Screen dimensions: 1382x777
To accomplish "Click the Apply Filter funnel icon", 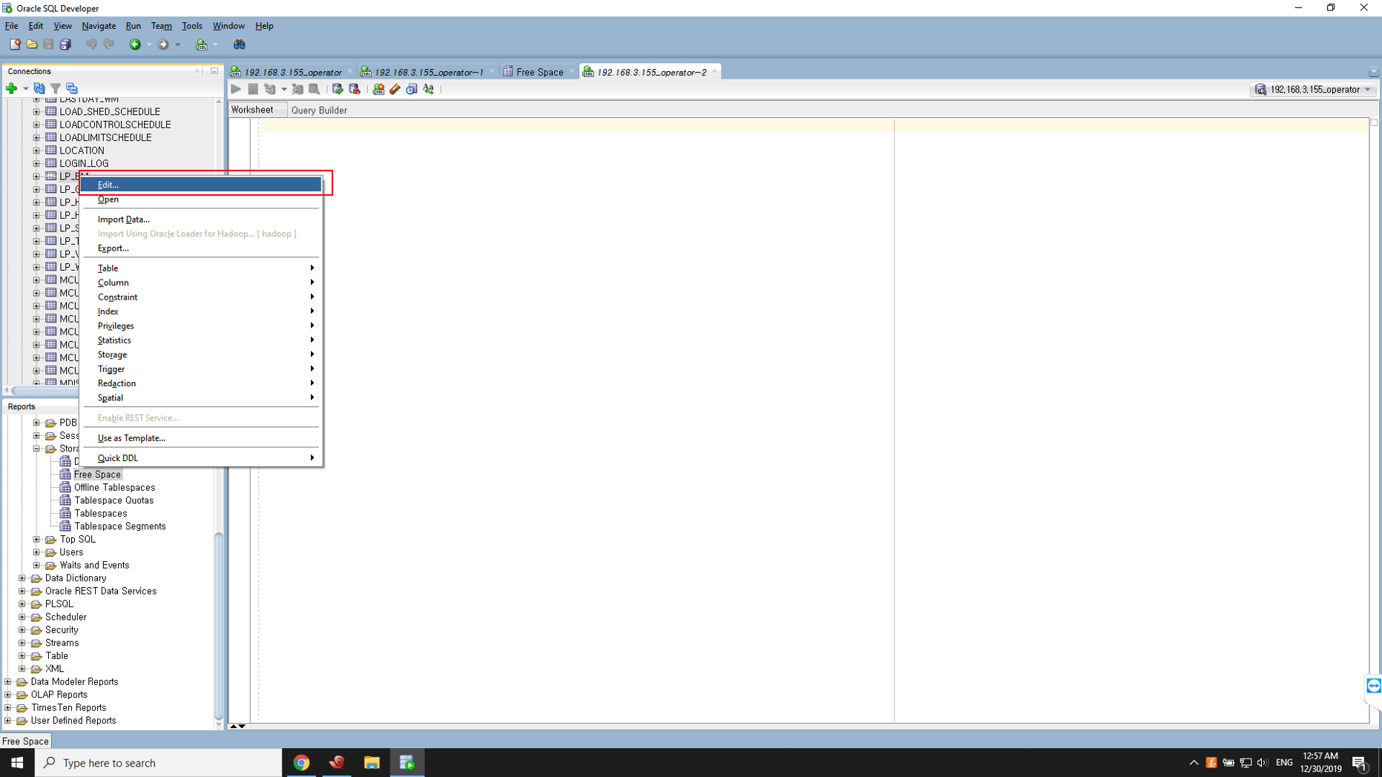I will point(56,88).
